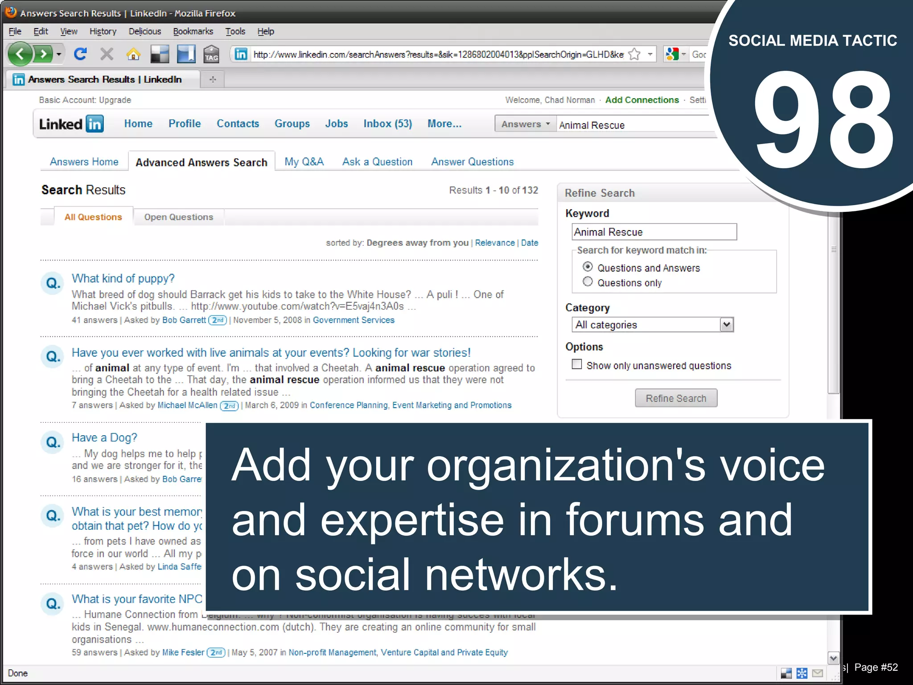Open the Tools menu
Viewport: 913px width, 685px height.
coord(235,31)
